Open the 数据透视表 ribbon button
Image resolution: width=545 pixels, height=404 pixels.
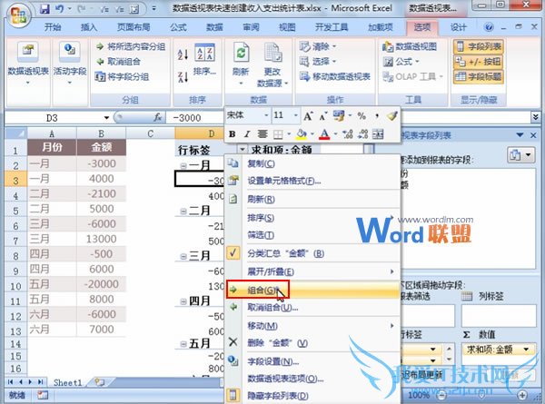[x=28, y=63]
